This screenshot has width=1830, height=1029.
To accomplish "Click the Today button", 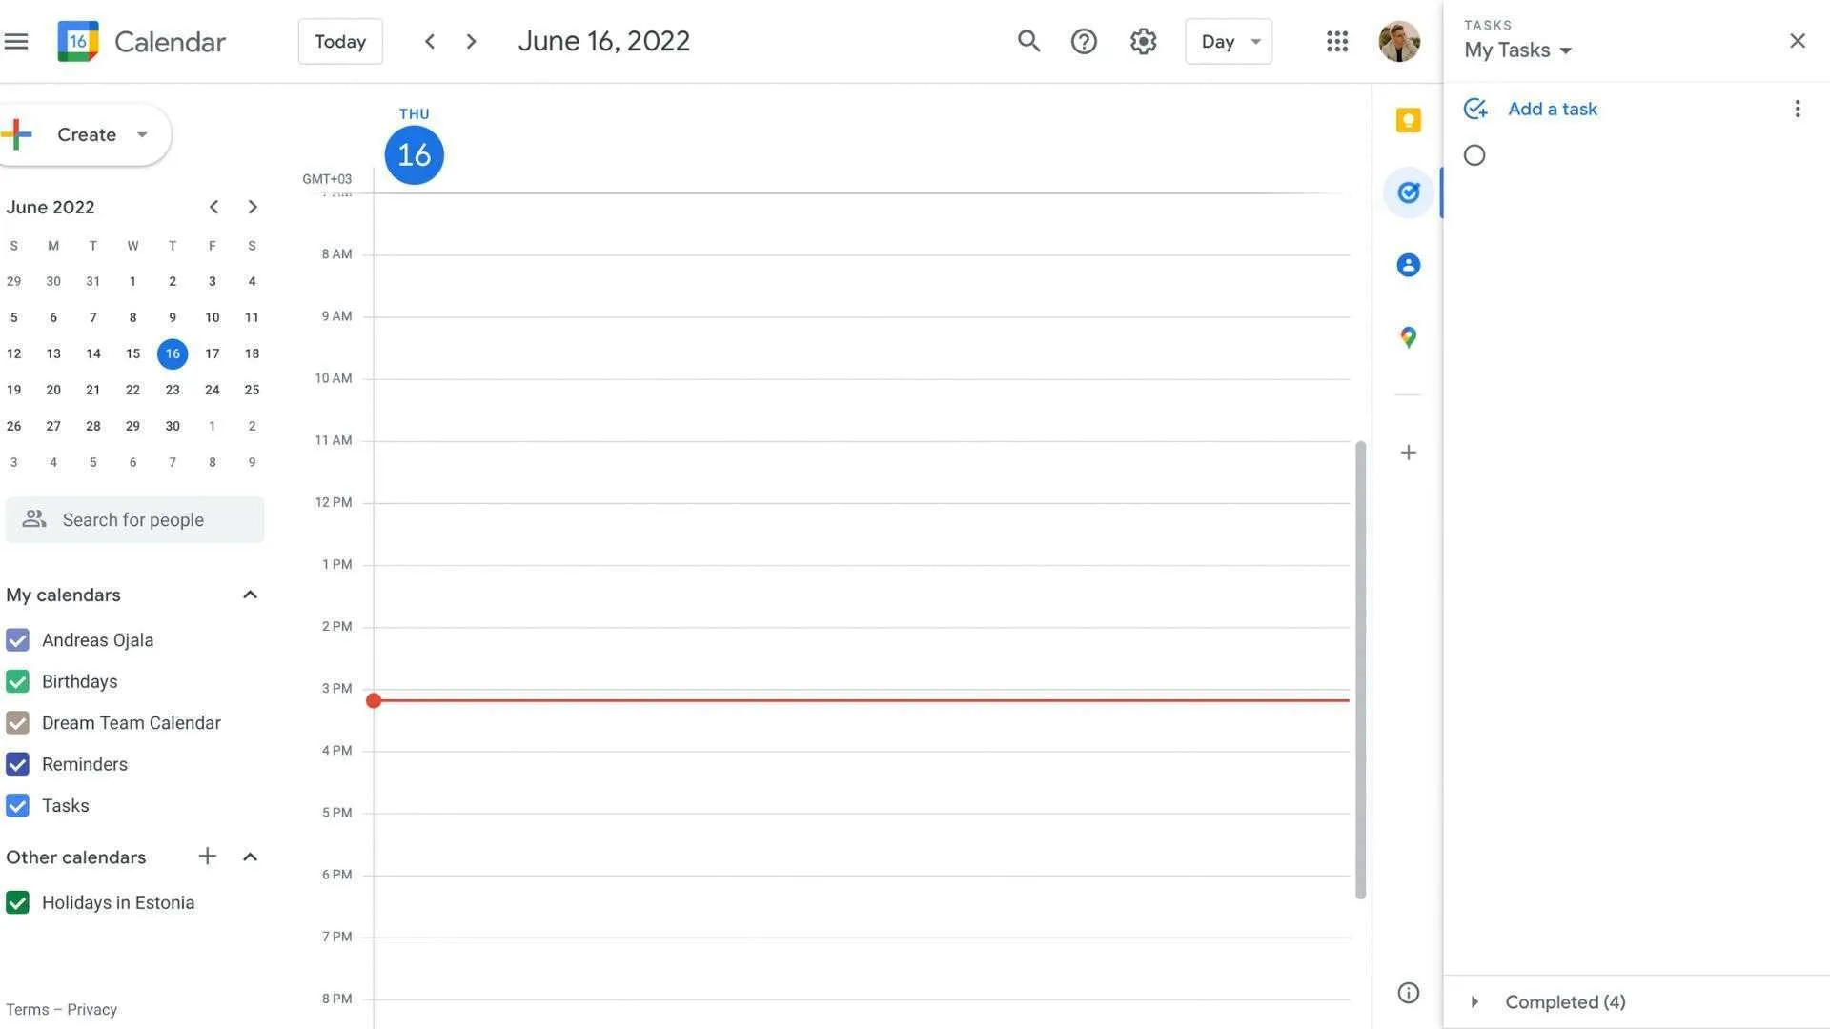I will tap(340, 41).
